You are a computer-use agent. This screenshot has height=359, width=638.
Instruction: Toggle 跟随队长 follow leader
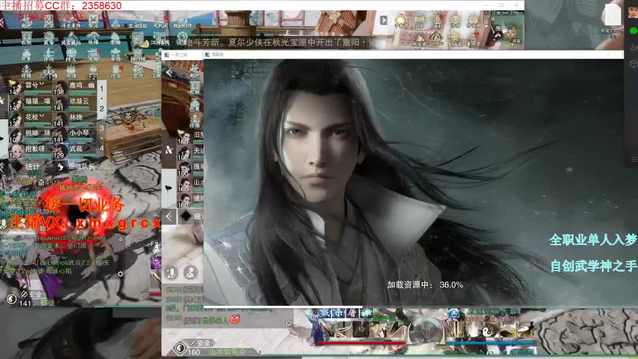pos(76,167)
